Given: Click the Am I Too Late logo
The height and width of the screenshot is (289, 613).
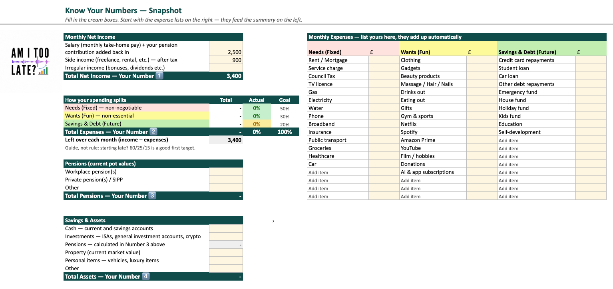Looking at the screenshot, I should 30,61.
